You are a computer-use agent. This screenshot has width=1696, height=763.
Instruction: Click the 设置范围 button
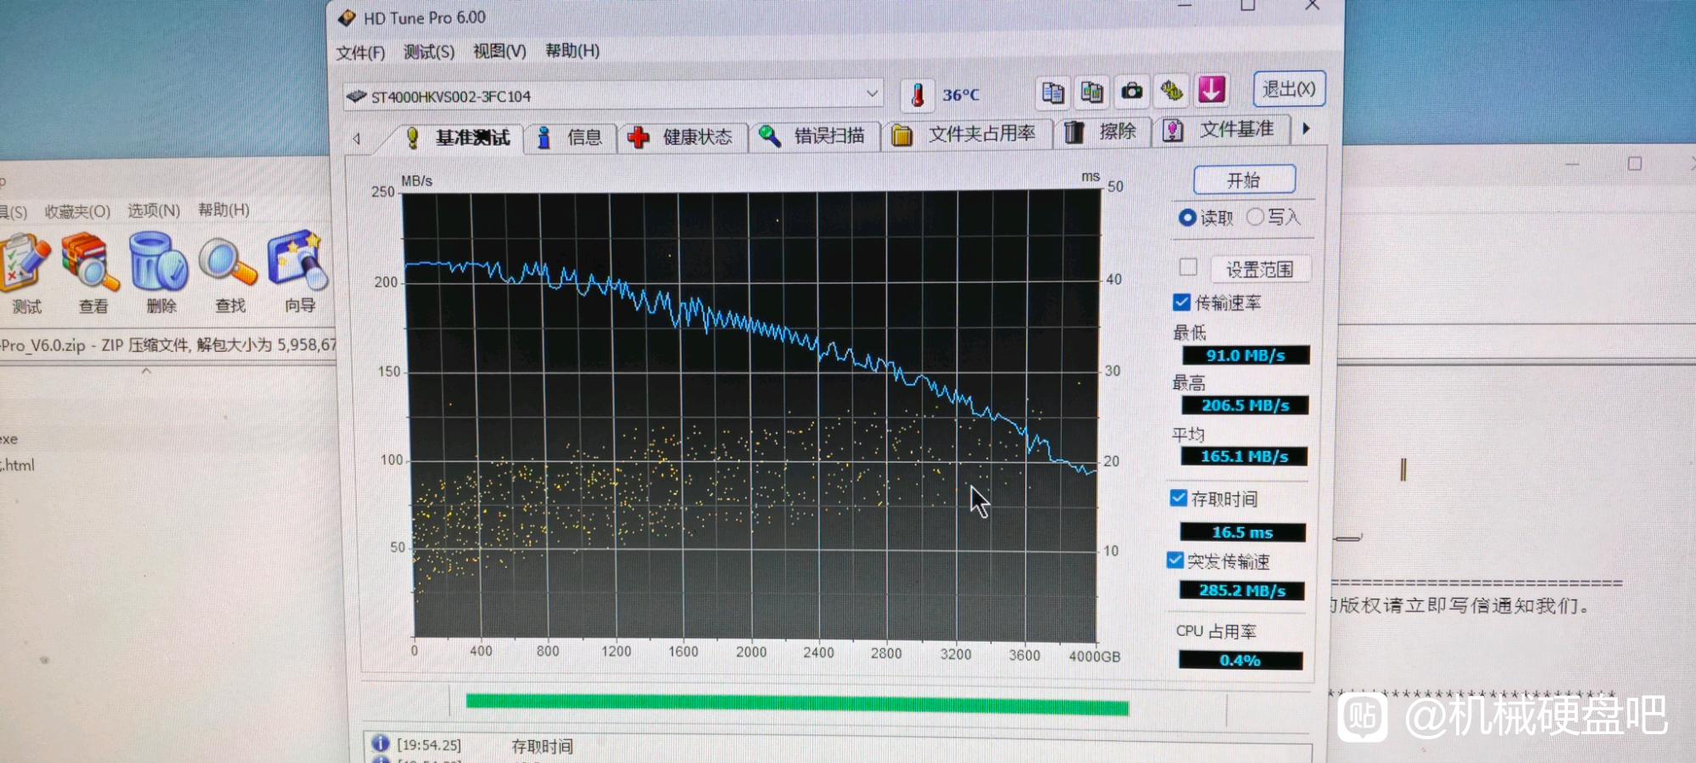tap(1259, 269)
